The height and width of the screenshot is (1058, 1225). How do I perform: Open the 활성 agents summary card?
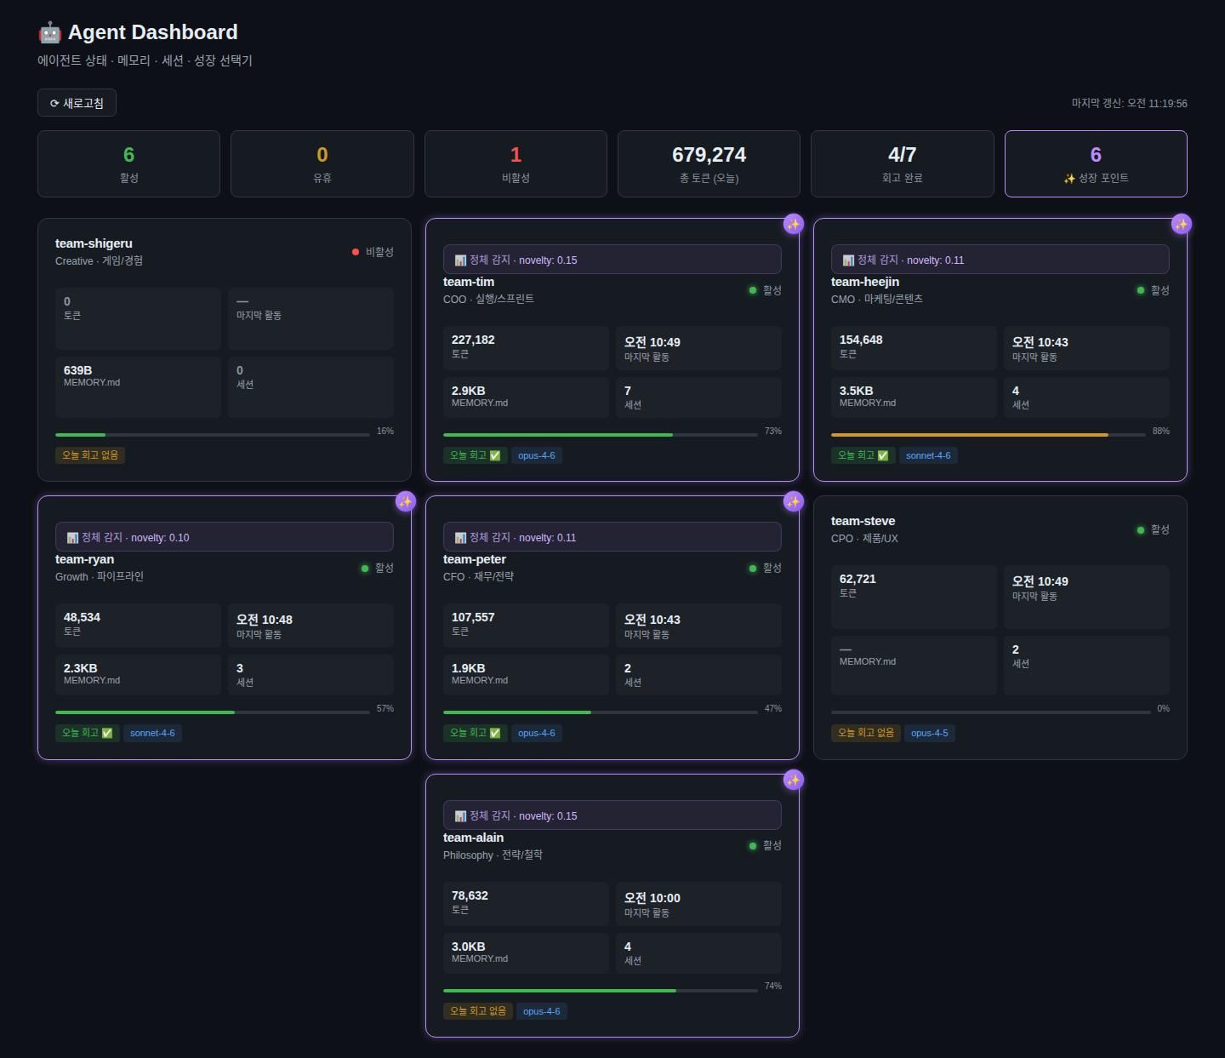(x=128, y=163)
